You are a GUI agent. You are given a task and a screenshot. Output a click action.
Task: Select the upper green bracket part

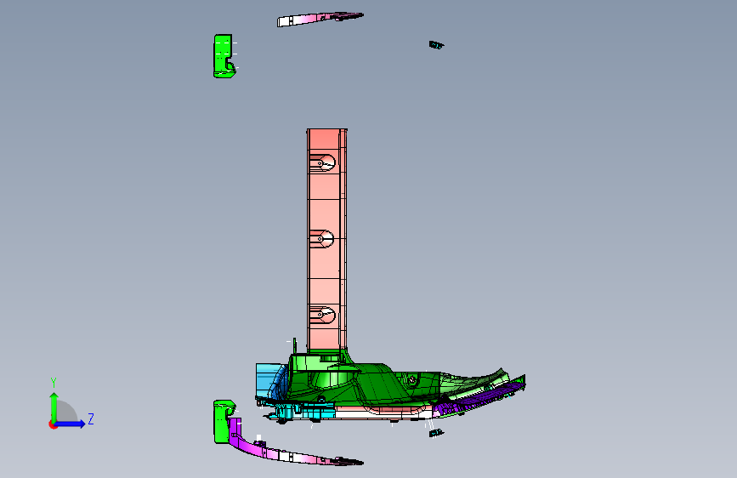point(224,55)
